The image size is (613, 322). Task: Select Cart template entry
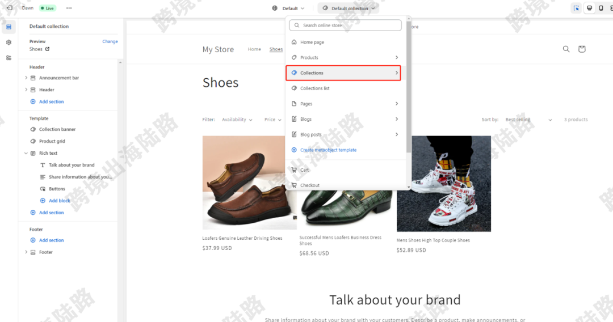tap(346, 170)
